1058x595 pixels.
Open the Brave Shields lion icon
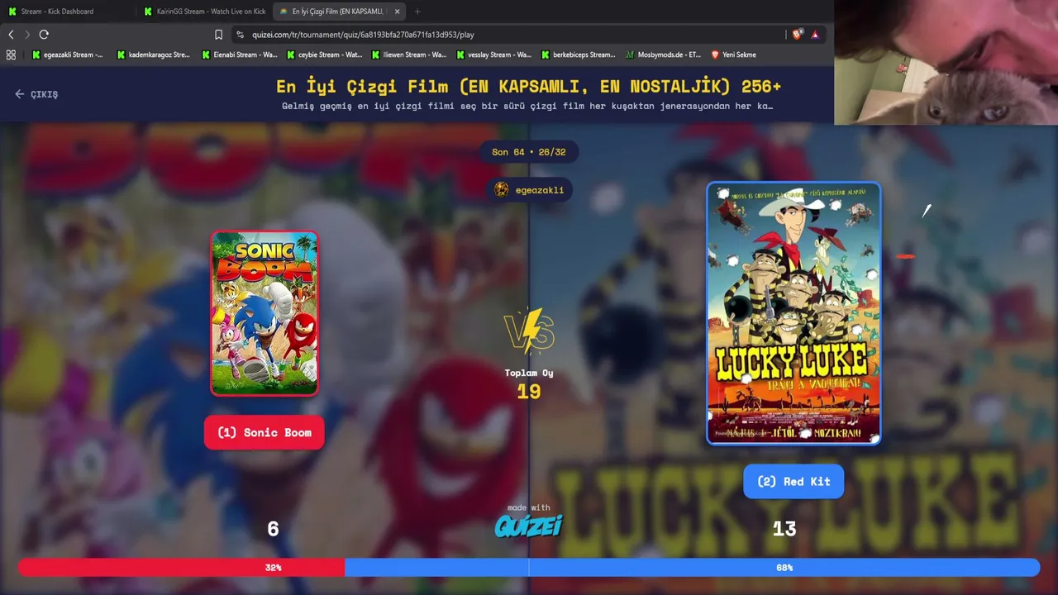coord(798,35)
